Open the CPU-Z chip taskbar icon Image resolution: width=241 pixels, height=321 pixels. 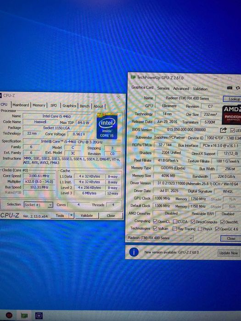[x=39, y=315]
